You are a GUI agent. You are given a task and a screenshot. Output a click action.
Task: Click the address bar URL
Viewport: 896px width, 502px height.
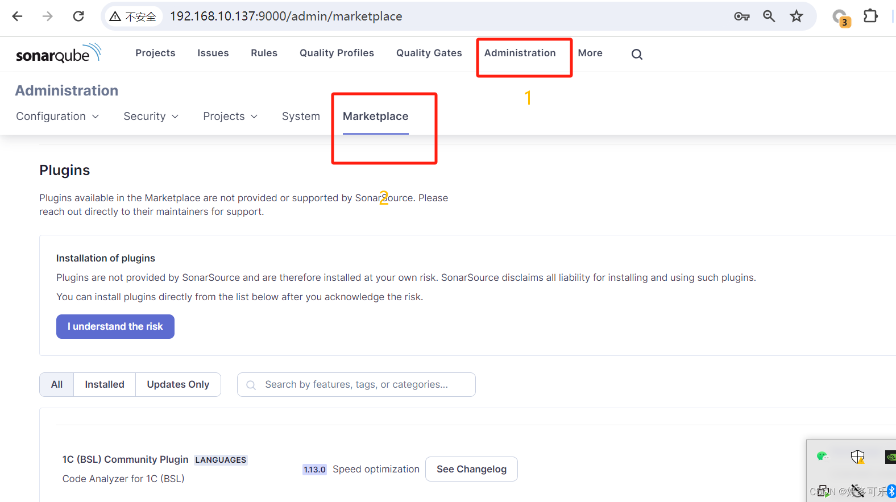(286, 16)
